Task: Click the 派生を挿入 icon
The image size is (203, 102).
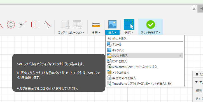Action: 109,38
